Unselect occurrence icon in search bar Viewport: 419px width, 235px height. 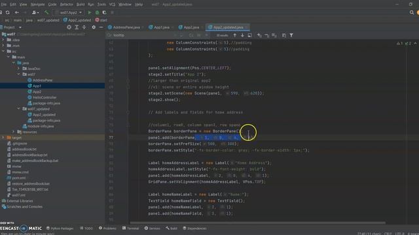[x=266, y=35]
